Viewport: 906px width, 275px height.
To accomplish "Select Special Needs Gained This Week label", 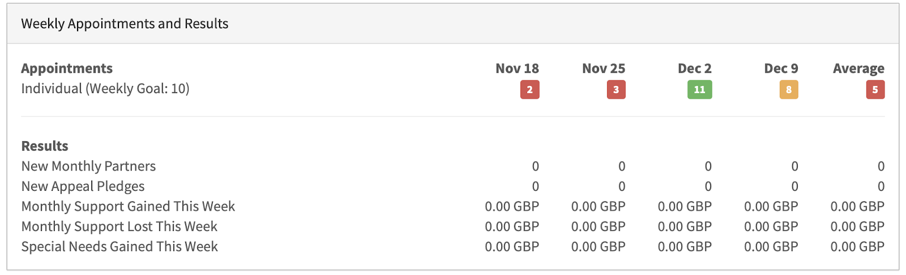I will coord(119,246).
